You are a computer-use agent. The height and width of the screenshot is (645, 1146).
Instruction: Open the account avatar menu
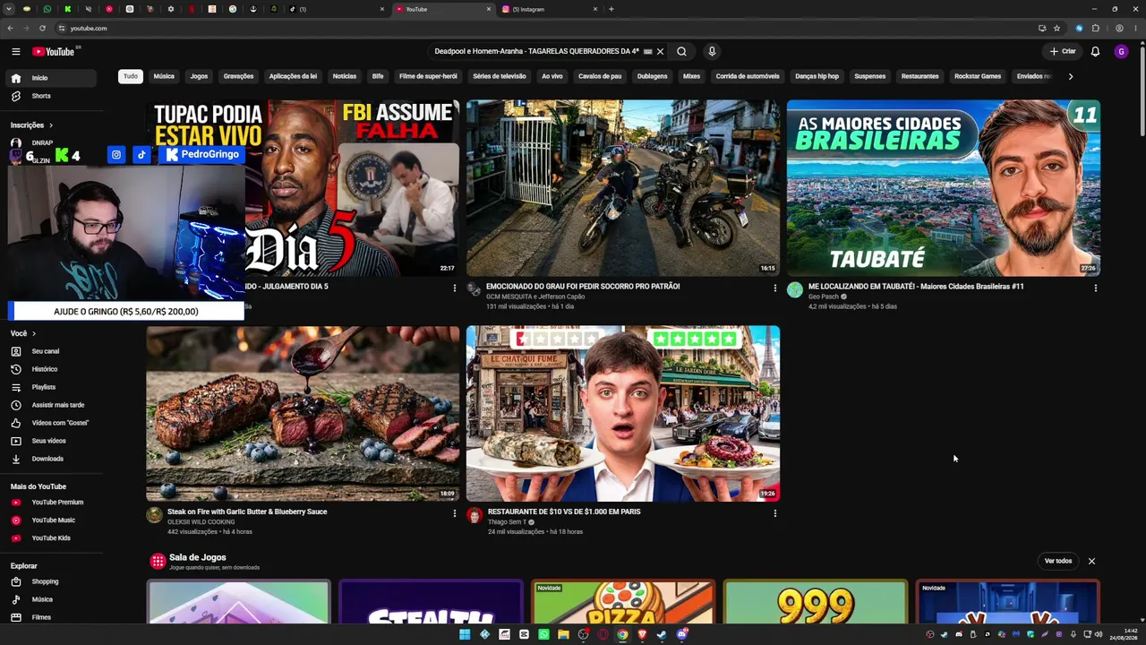(1121, 52)
